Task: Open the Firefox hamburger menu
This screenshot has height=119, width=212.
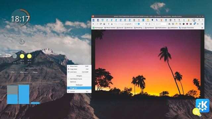Action: click(202, 24)
